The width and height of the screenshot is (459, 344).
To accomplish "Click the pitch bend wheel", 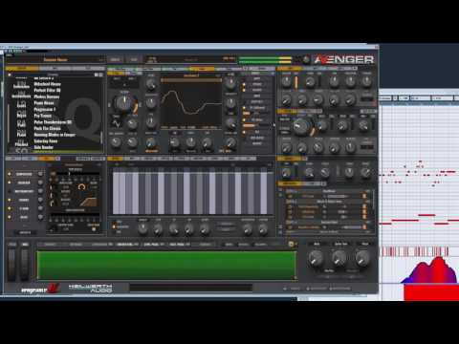I will point(11,264).
